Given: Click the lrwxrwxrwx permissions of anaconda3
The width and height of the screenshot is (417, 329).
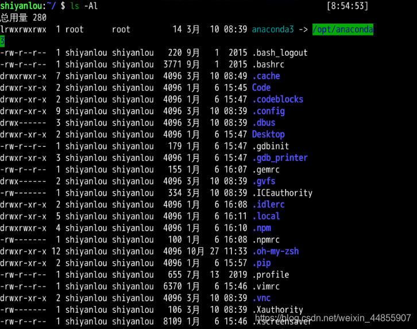Looking at the screenshot, I should pos(23,29).
